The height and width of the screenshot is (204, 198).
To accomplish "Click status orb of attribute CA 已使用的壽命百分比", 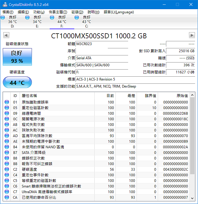I will (7, 197).
